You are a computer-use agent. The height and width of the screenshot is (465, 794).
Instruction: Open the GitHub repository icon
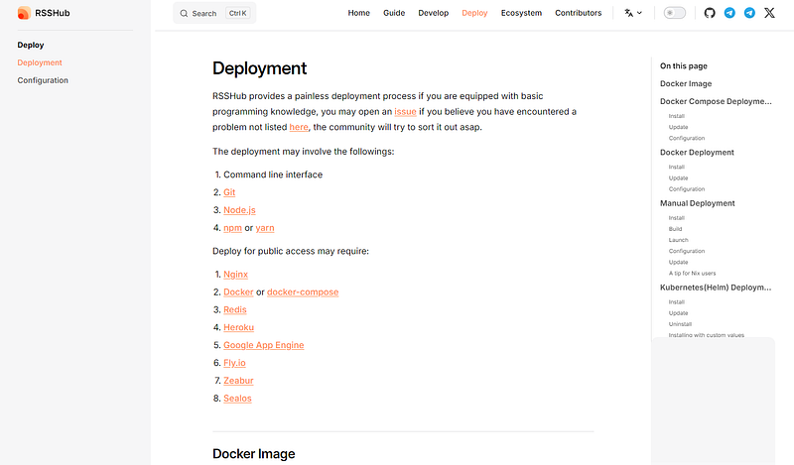tap(710, 13)
